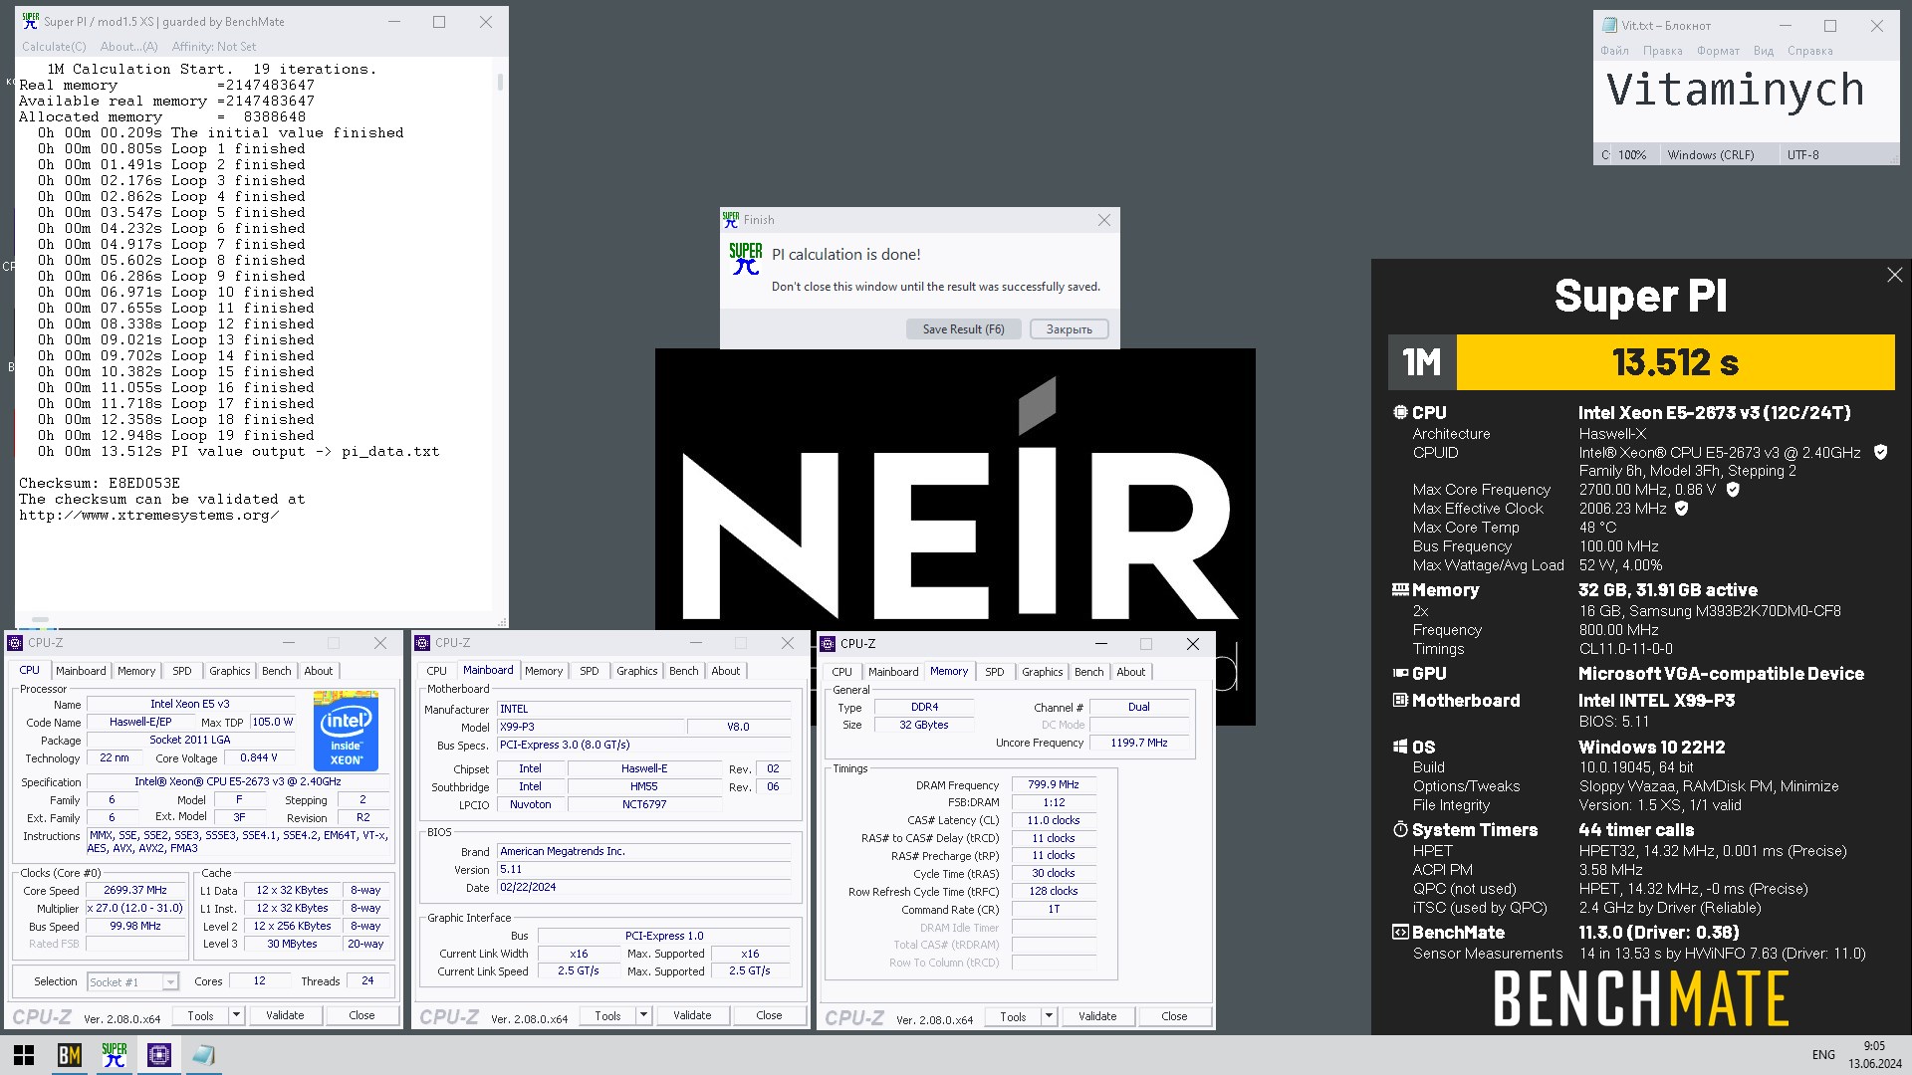Open the Справка menu in Notepad

(x=1809, y=51)
